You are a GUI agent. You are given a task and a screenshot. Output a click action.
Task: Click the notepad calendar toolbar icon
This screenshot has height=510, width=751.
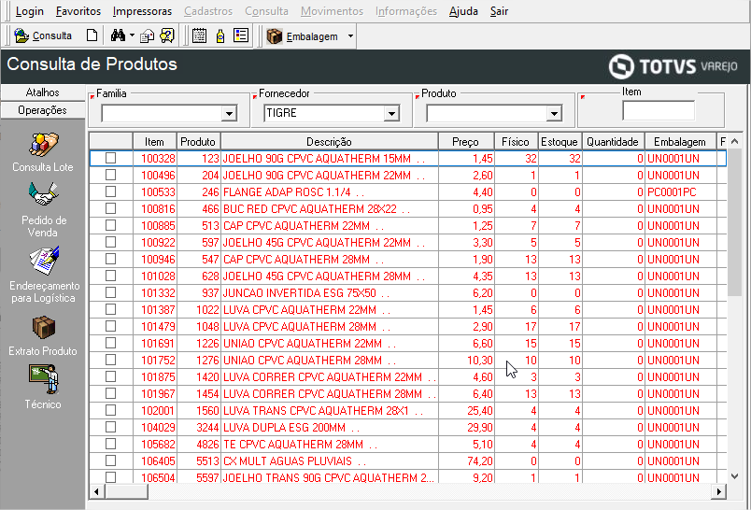coord(199,35)
